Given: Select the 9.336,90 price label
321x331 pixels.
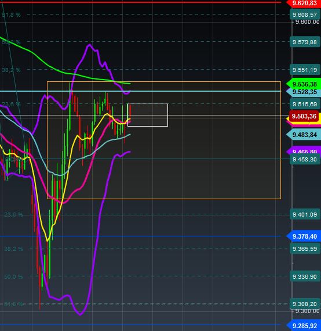Looking at the screenshot, I should (x=305, y=276).
